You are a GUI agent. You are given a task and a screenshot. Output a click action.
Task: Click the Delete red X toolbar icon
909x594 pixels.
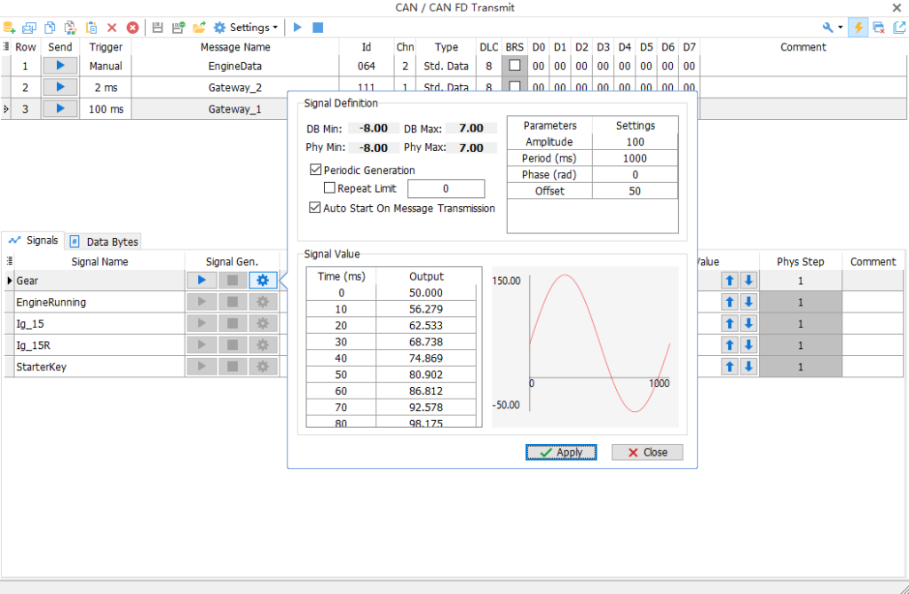pyautogui.click(x=112, y=28)
